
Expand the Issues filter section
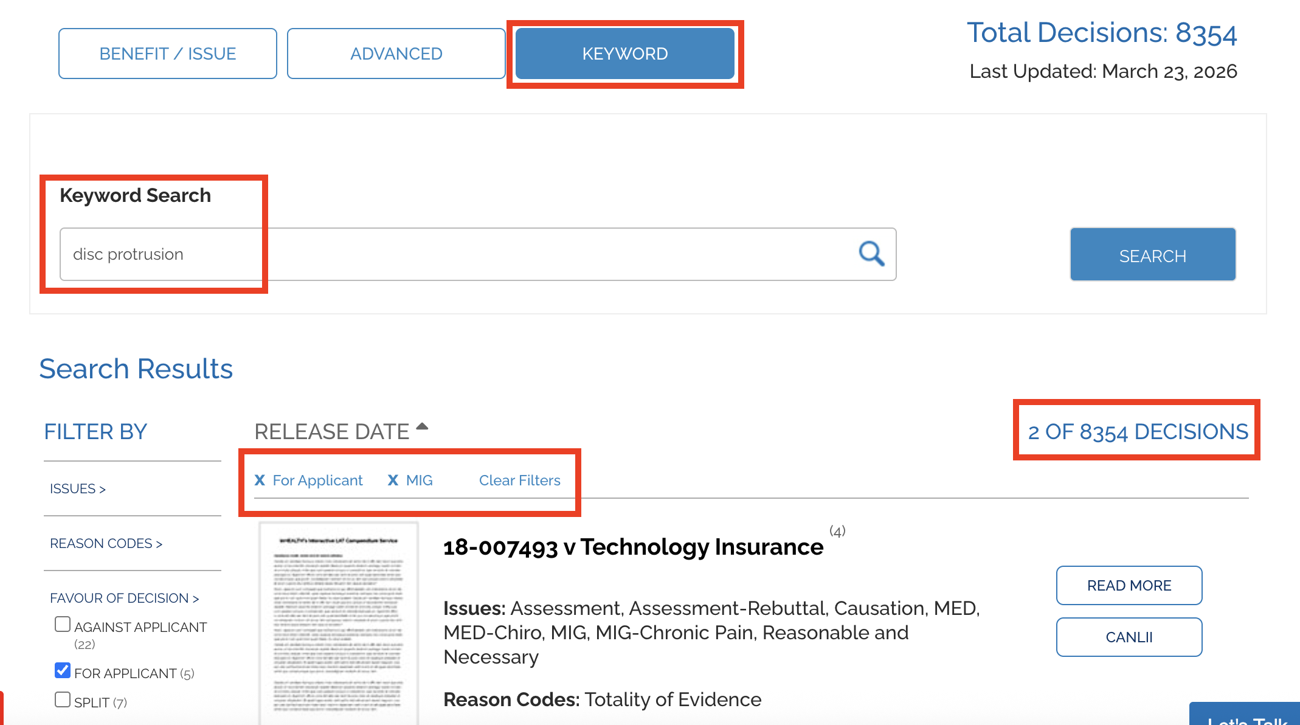pyautogui.click(x=78, y=489)
